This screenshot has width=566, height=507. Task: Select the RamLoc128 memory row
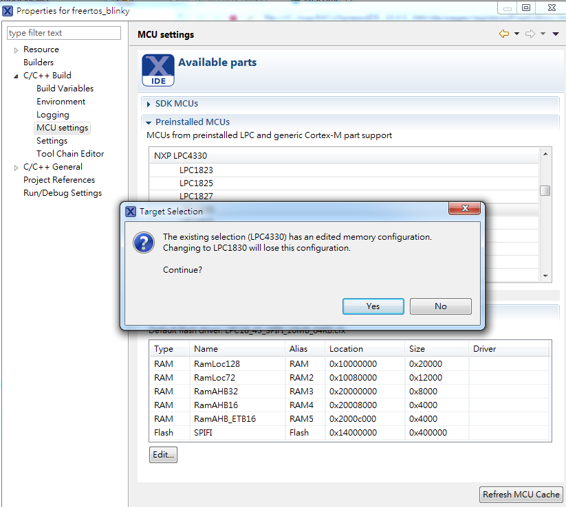[x=350, y=364]
